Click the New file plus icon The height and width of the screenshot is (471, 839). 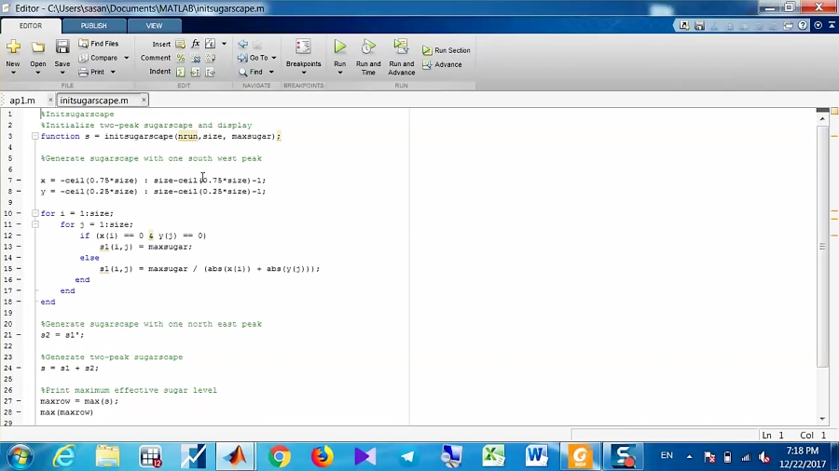[x=13, y=47]
